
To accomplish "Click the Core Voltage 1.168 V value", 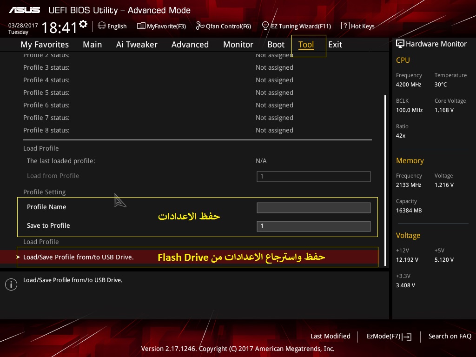I will pyautogui.click(x=444, y=110).
